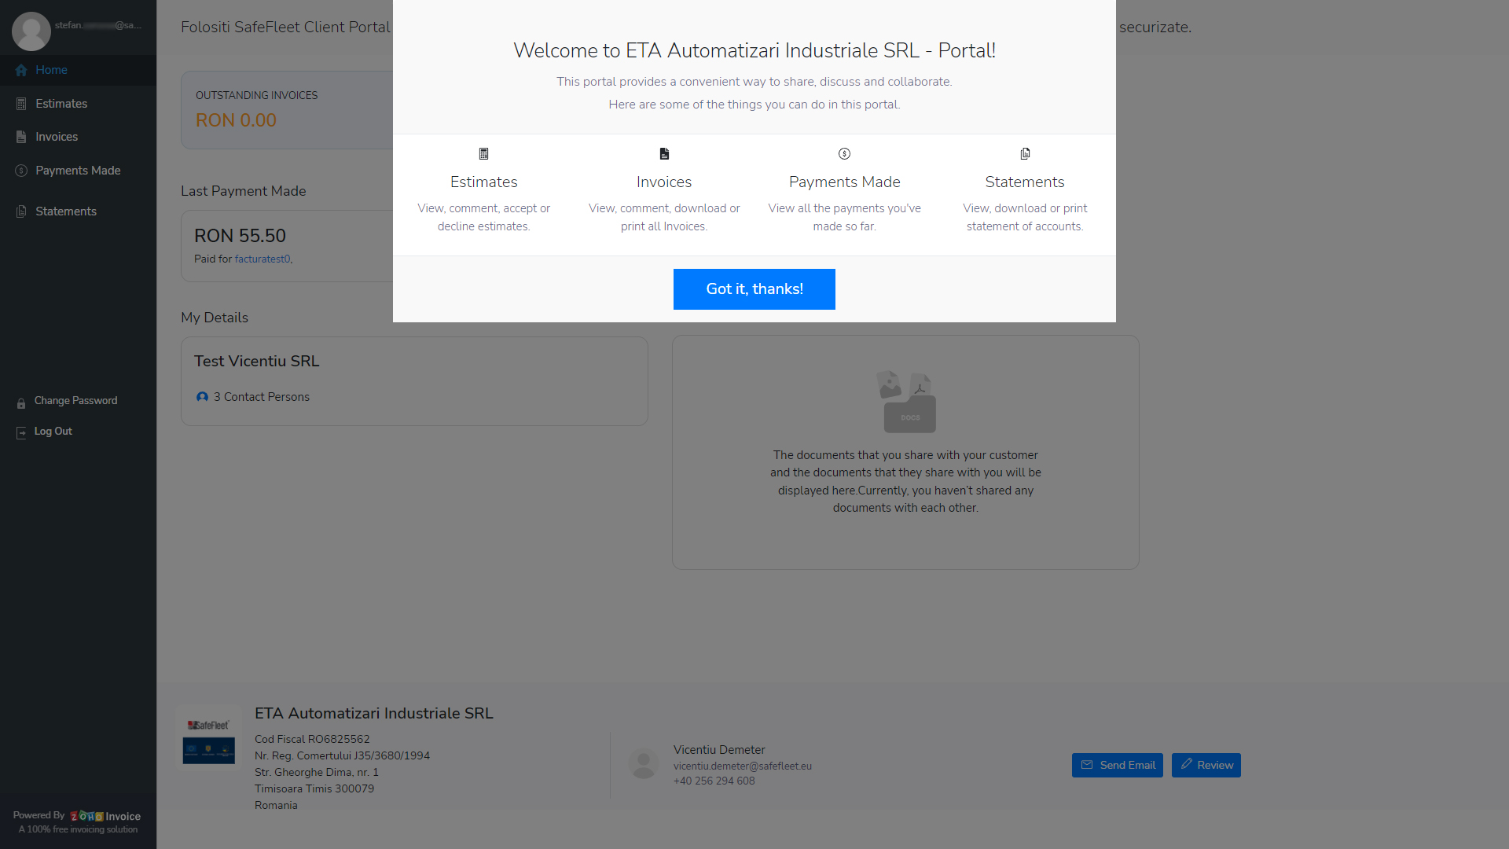Click the 3 Contact Persons link

[262, 397]
